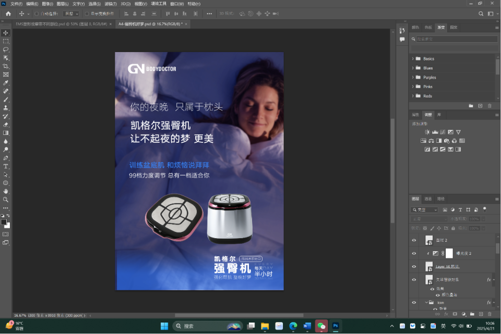Turn layer filtering switch on or off

pyautogui.click(x=485, y=209)
